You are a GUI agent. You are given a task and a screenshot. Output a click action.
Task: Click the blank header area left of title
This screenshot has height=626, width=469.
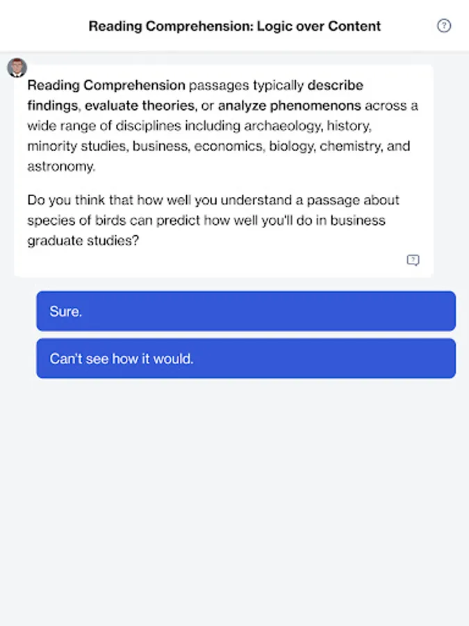[x=42, y=26]
